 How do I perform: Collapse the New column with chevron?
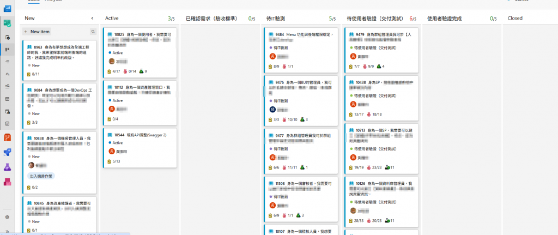92,18
